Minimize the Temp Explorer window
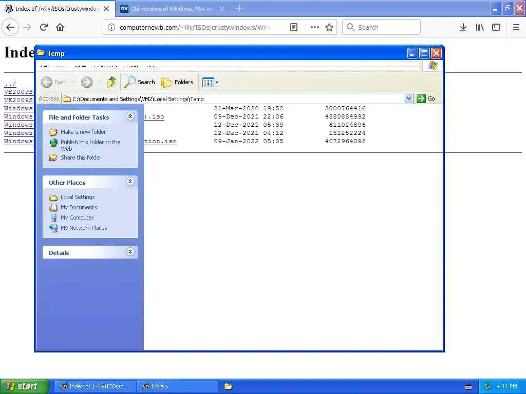This screenshot has width=526, height=394. (x=412, y=53)
